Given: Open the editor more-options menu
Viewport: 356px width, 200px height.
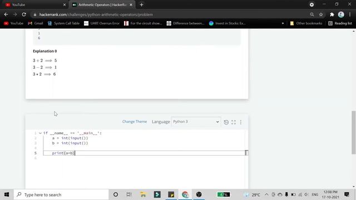Looking at the screenshot, I should click(241, 122).
